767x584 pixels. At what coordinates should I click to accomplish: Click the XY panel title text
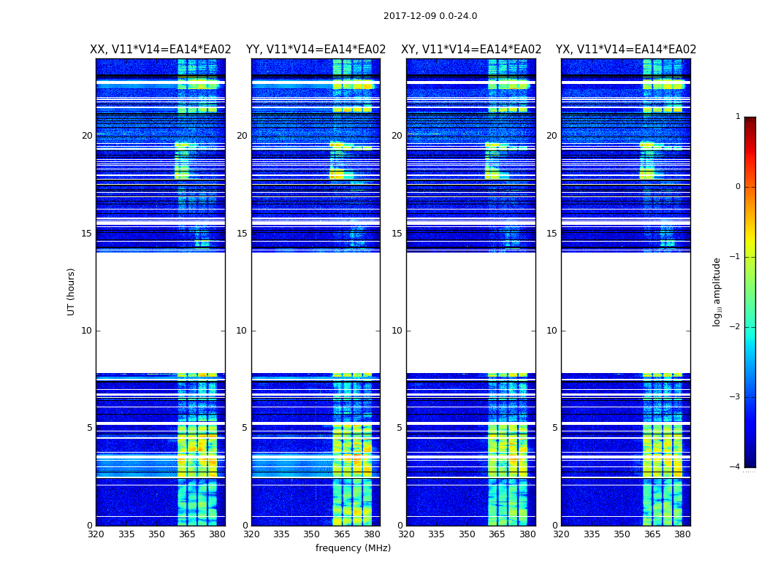tap(471, 50)
